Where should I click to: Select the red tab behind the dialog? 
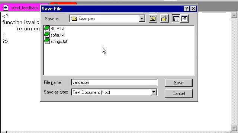[x=63, y=4]
